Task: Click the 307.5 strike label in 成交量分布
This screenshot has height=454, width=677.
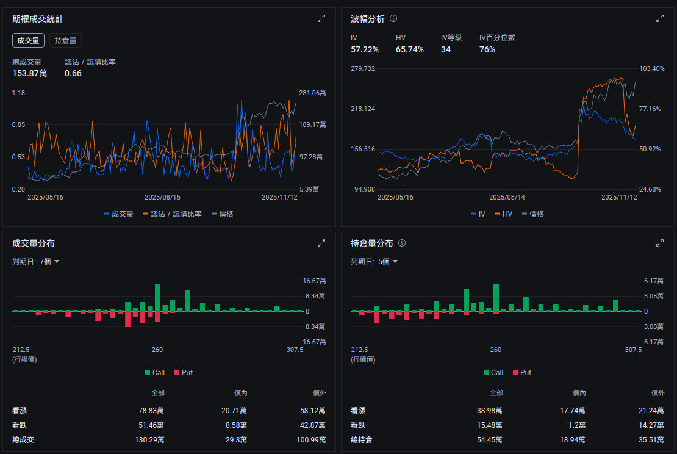Action: (x=295, y=350)
